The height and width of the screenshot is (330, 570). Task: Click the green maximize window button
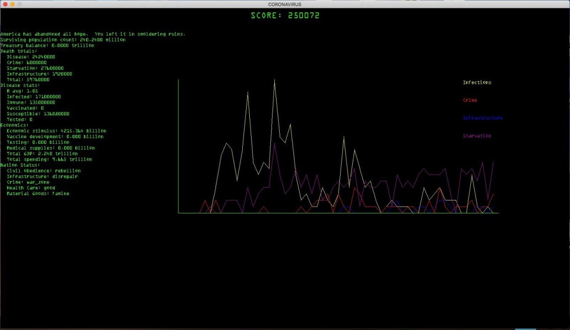point(20,4)
